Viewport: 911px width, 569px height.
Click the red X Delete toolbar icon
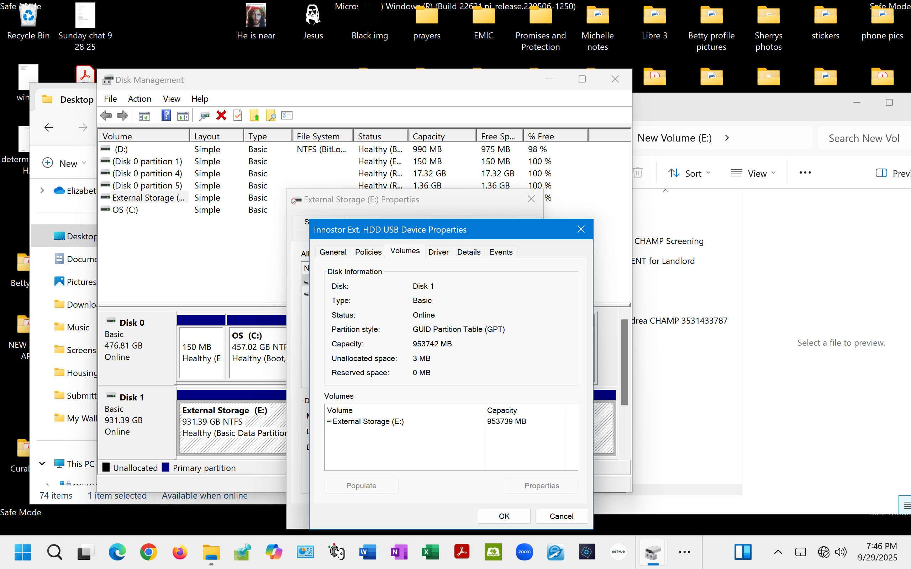coord(221,115)
